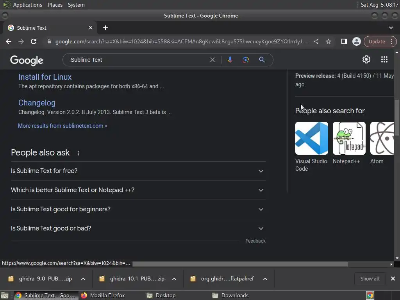The width and height of the screenshot is (400, 300).
Task: Click the Visual Studio Code label
Action: click(311, 165)
